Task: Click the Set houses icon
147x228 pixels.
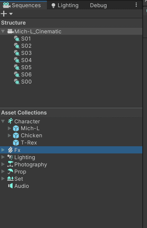Action: click(10, 179)
